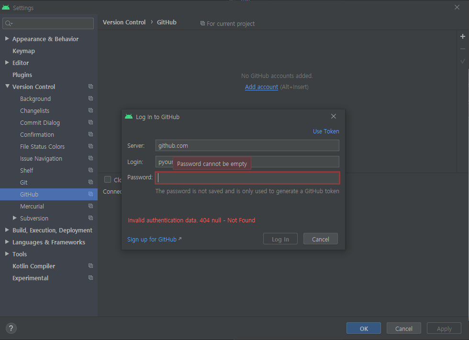469x340 pixels.
Task: Click OK in Settings window
Action: 363,329
